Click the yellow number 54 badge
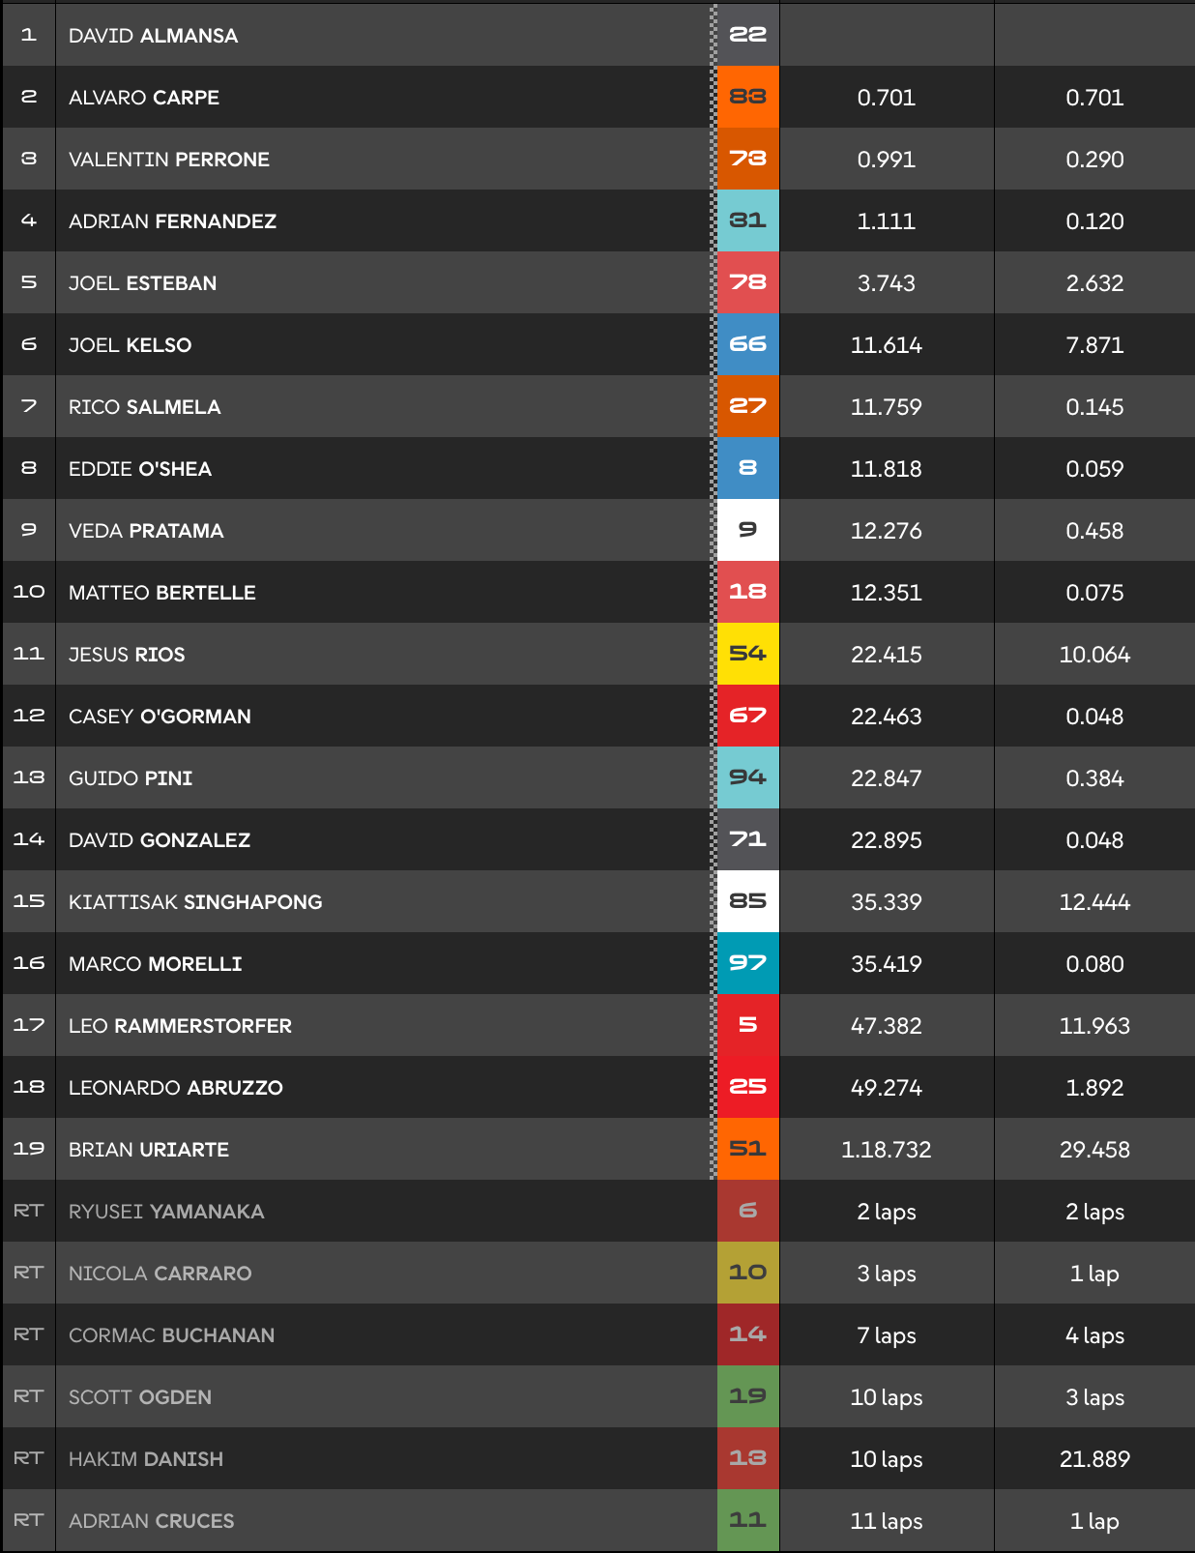 point(747,654)
